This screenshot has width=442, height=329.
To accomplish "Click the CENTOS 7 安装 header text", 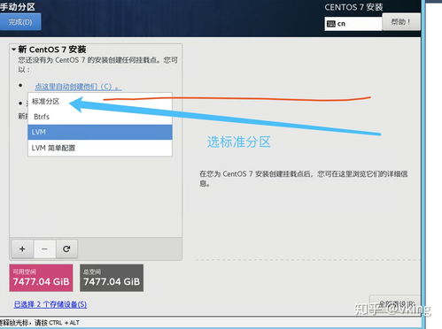I will point(353,7).
